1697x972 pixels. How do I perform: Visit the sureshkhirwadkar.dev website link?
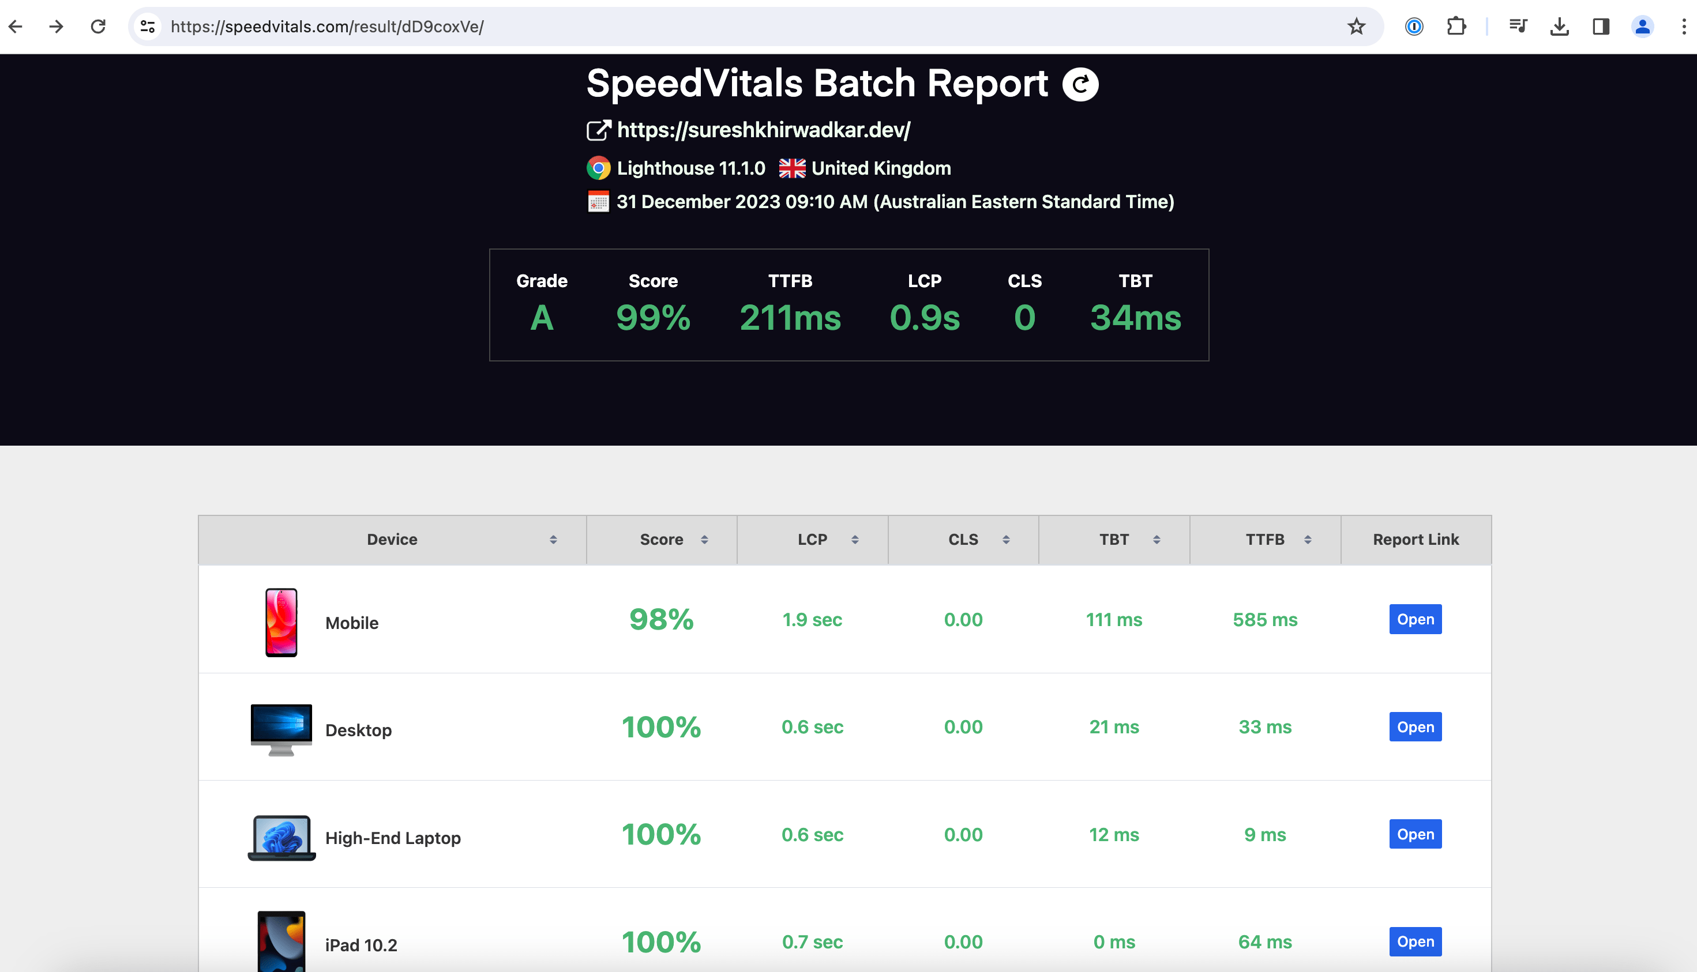point(763,131)
